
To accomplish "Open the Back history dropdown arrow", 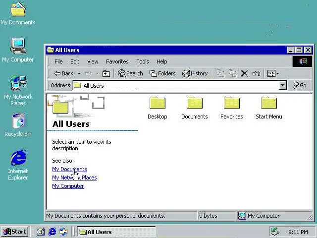I will (x=79, y=73).
